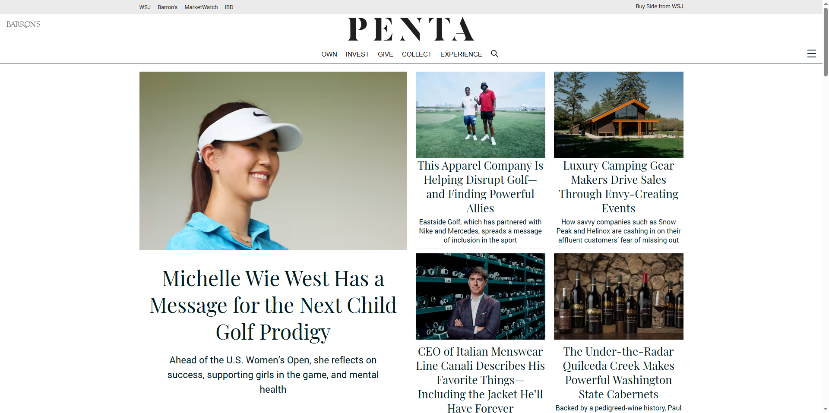Open the Eastside Golf apparel article headline
Screen dimensions: 829x413
click(480, 187)
